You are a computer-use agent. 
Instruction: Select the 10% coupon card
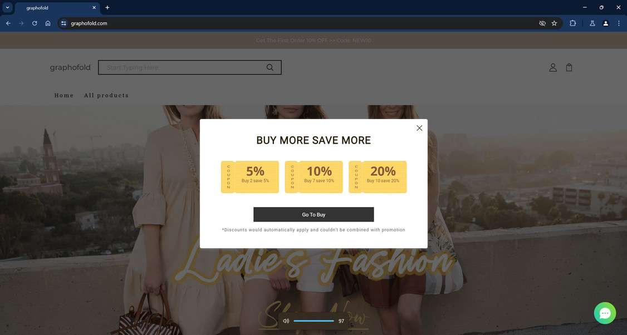pyautogui.click(x=313, y=177)
